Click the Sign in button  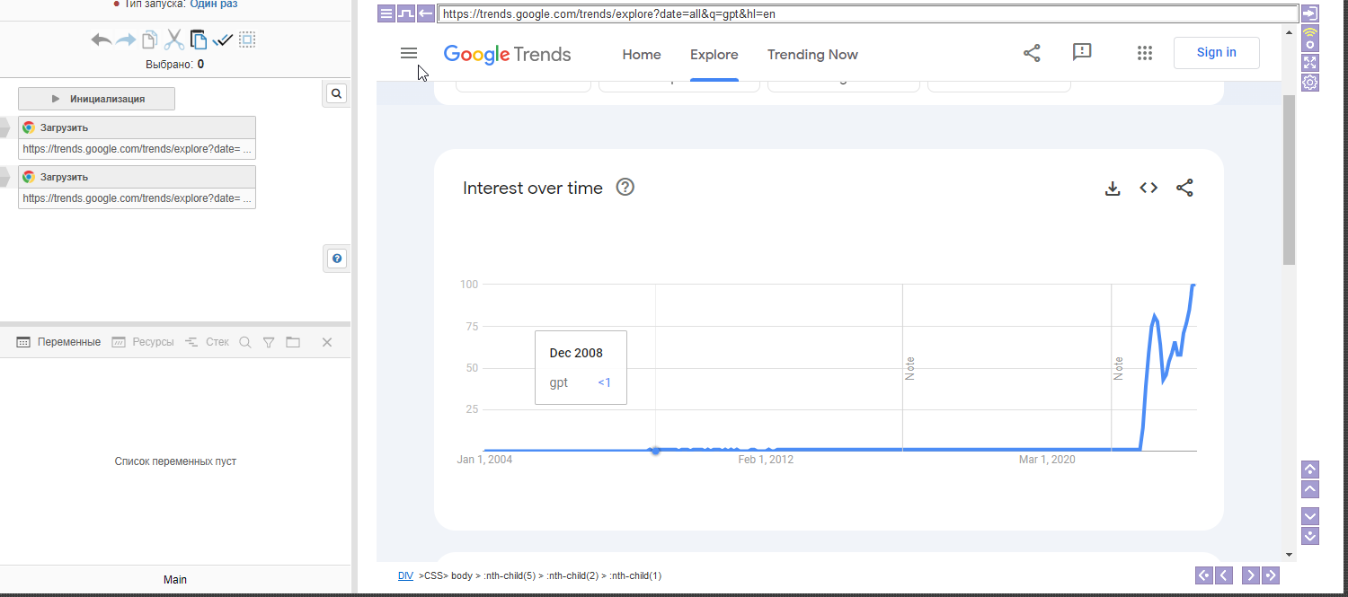click(1216, 53)
